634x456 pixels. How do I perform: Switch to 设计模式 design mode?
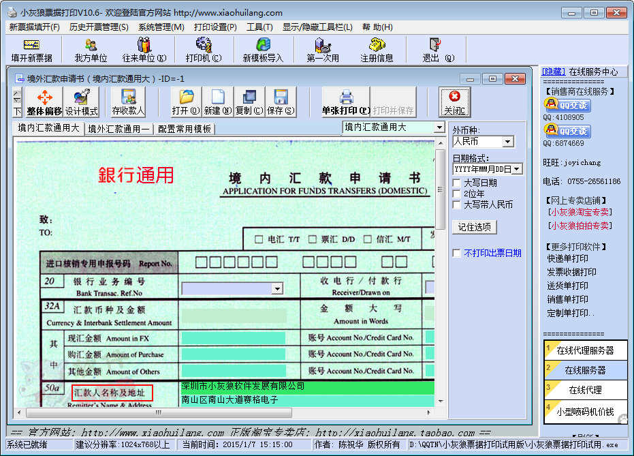point(82,102)
